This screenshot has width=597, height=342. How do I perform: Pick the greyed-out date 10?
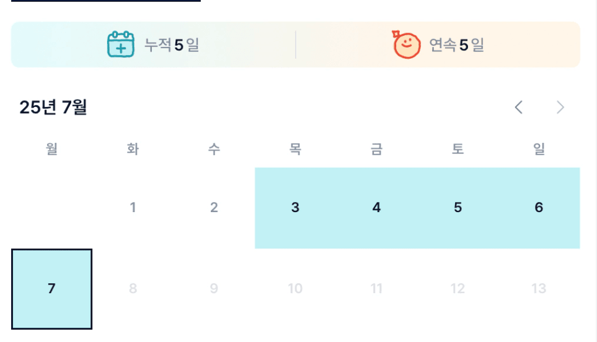point(296,289)
